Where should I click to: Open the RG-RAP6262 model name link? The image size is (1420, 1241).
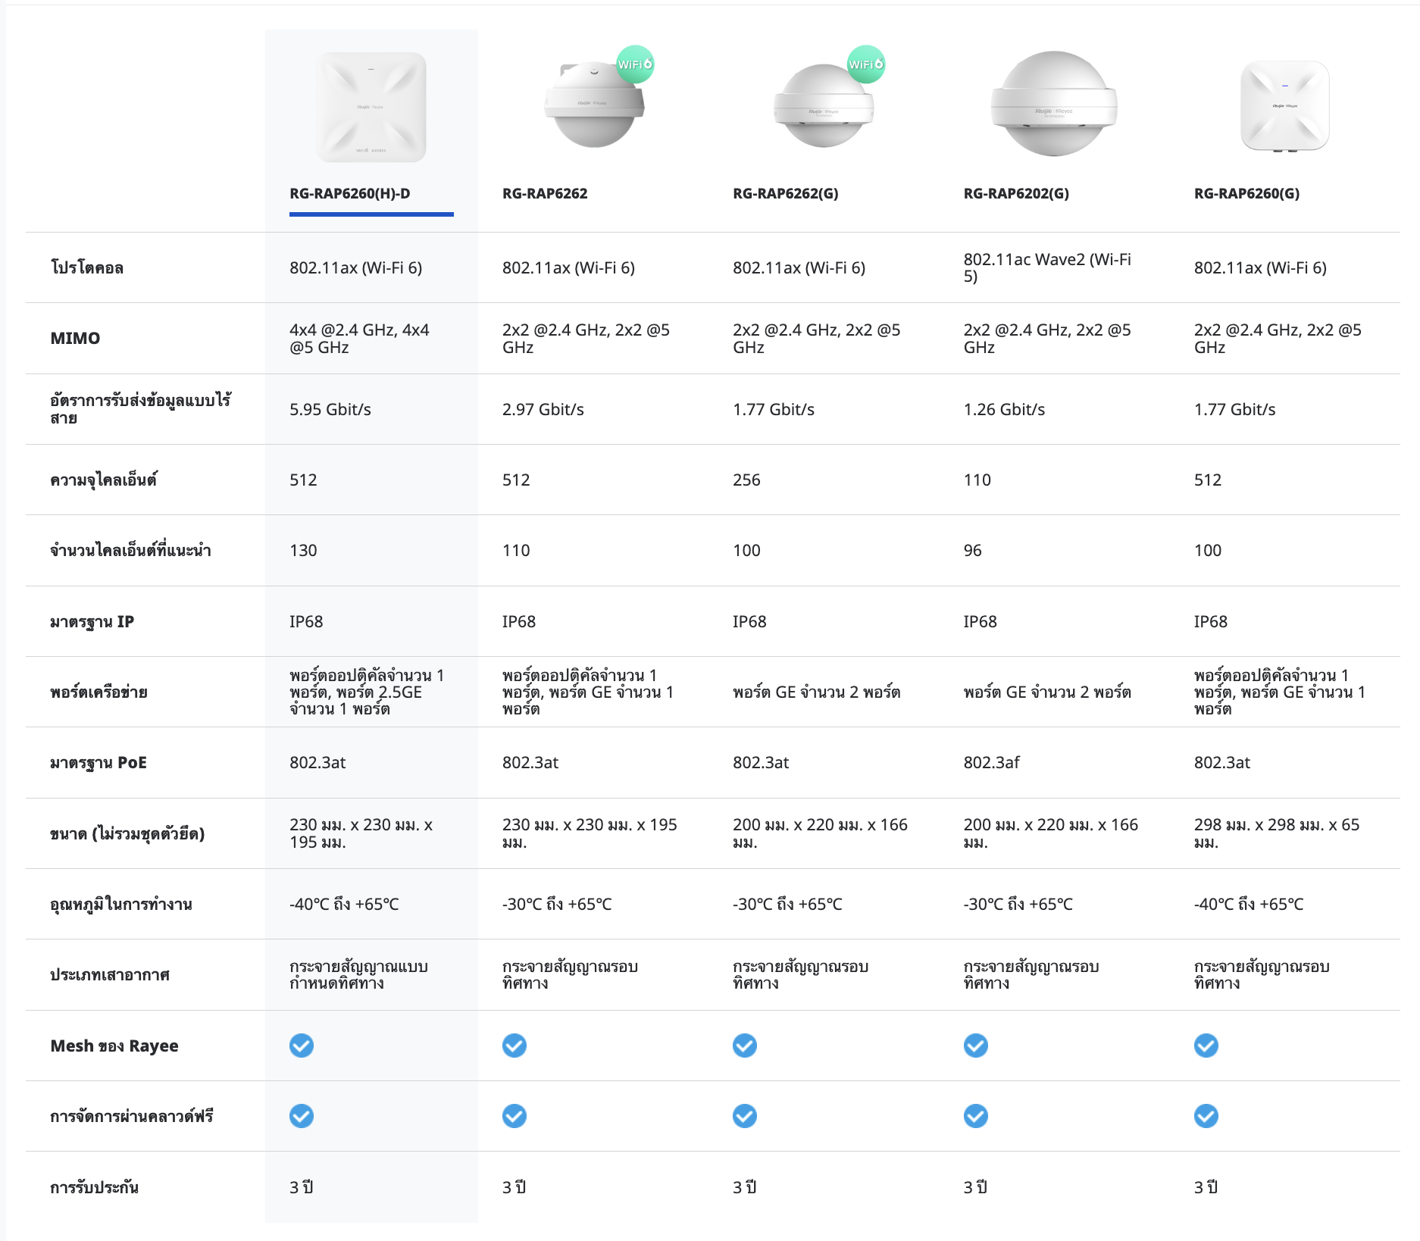click(x=545, y=193)
